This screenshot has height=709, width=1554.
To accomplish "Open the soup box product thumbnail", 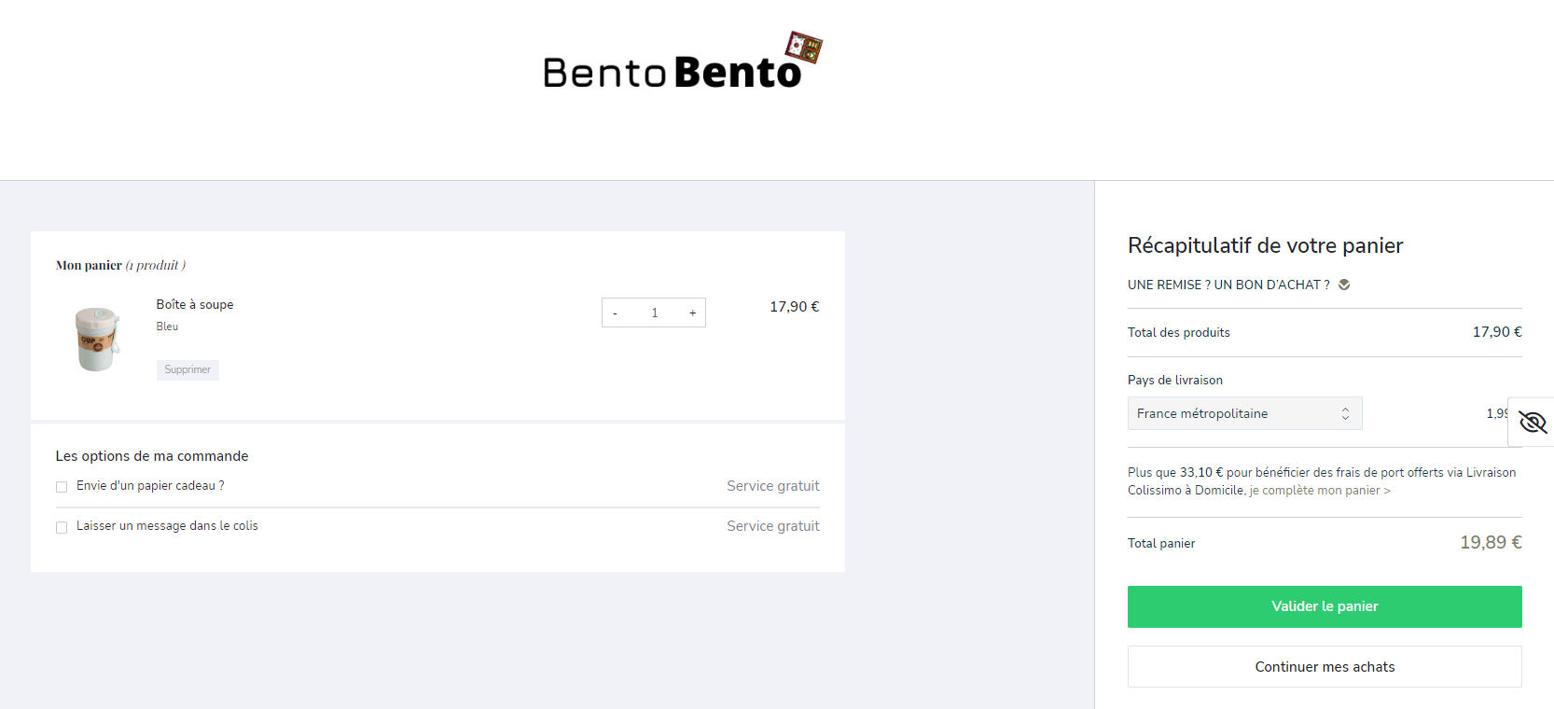I will 97,339.
